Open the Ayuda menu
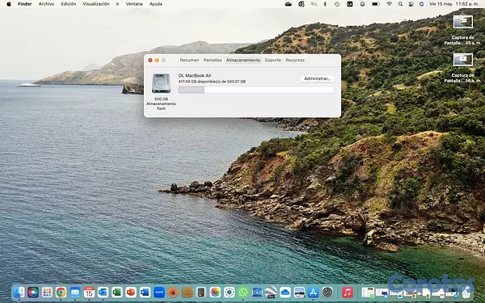This screenshot has height=303, width=485. (155, 4)
